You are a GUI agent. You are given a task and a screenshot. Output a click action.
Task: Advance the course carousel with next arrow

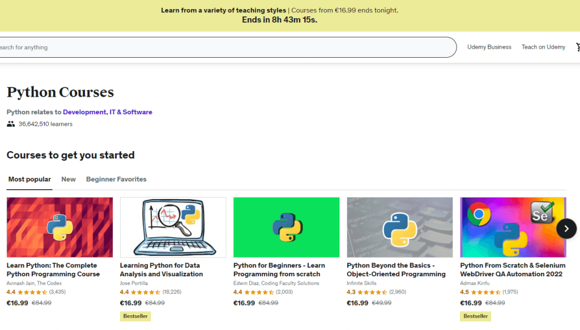point(566,229)
